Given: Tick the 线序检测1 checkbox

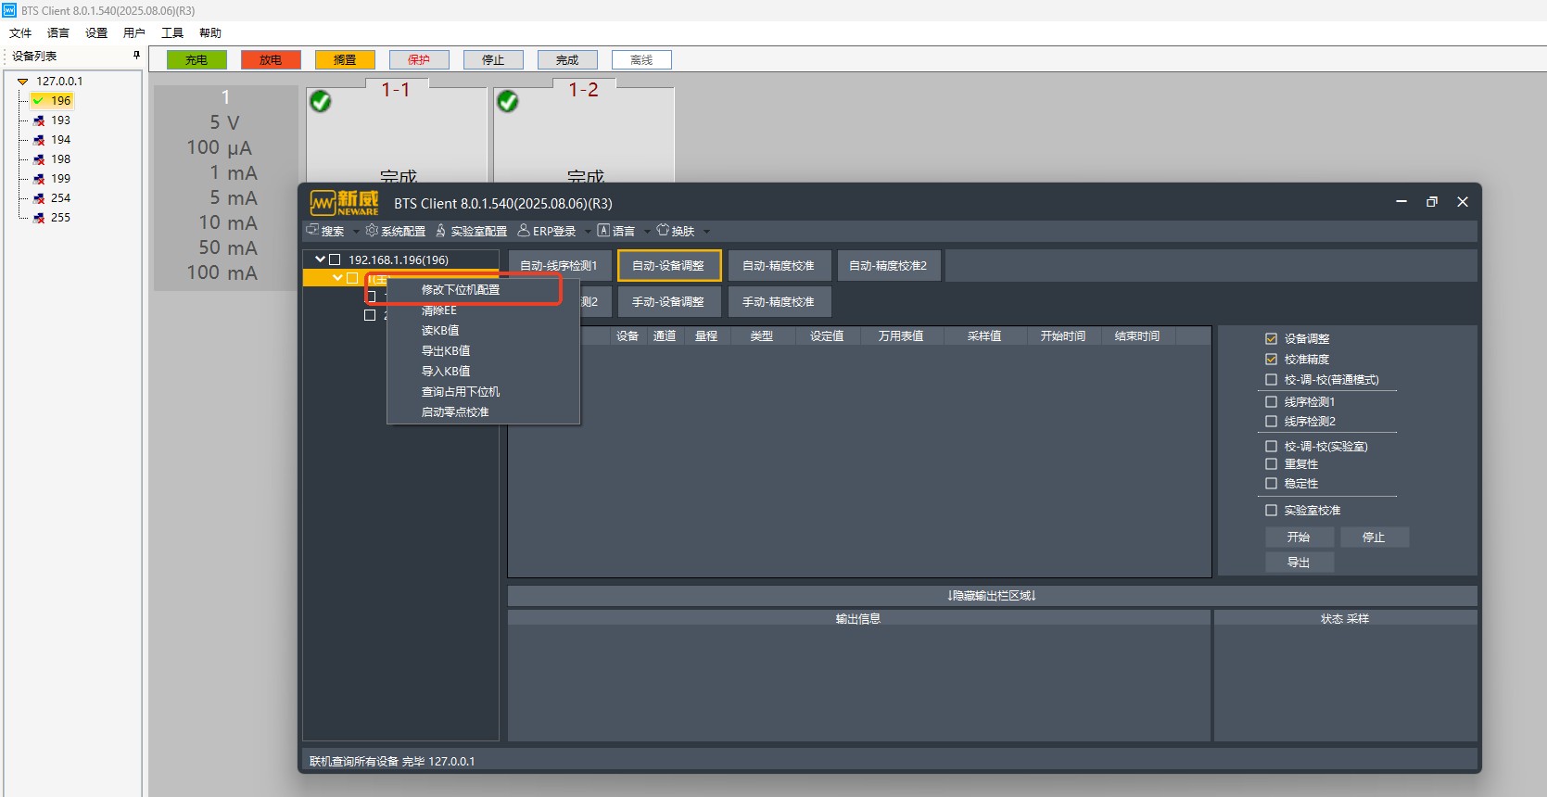Looking at the screenshot, I should [1271, 401].
